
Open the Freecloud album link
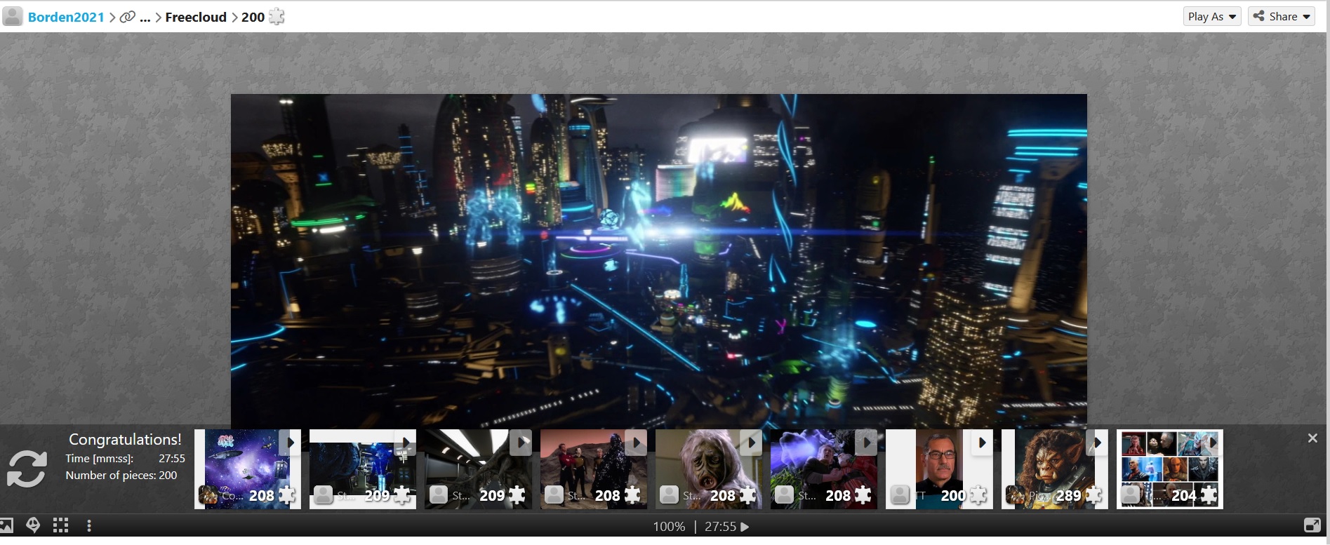[x=196, y=17]
